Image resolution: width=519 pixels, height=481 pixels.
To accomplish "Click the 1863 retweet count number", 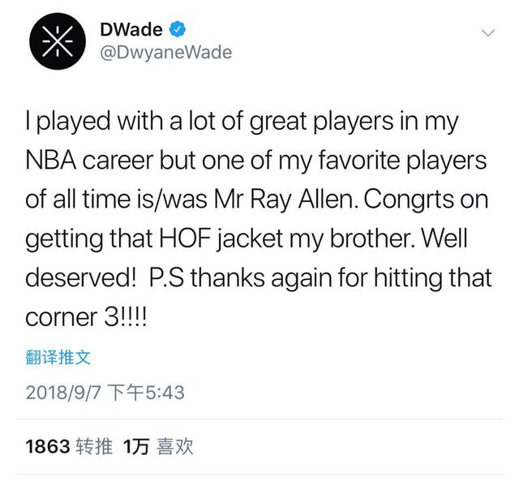I will coord(48,446).
